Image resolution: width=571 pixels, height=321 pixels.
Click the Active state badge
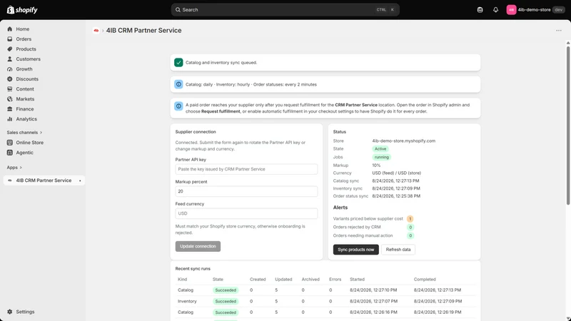[380, 149]
